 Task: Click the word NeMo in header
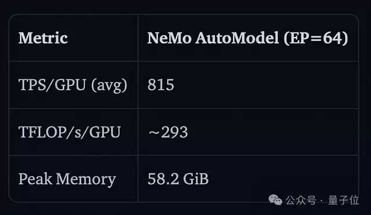[169, 38]
